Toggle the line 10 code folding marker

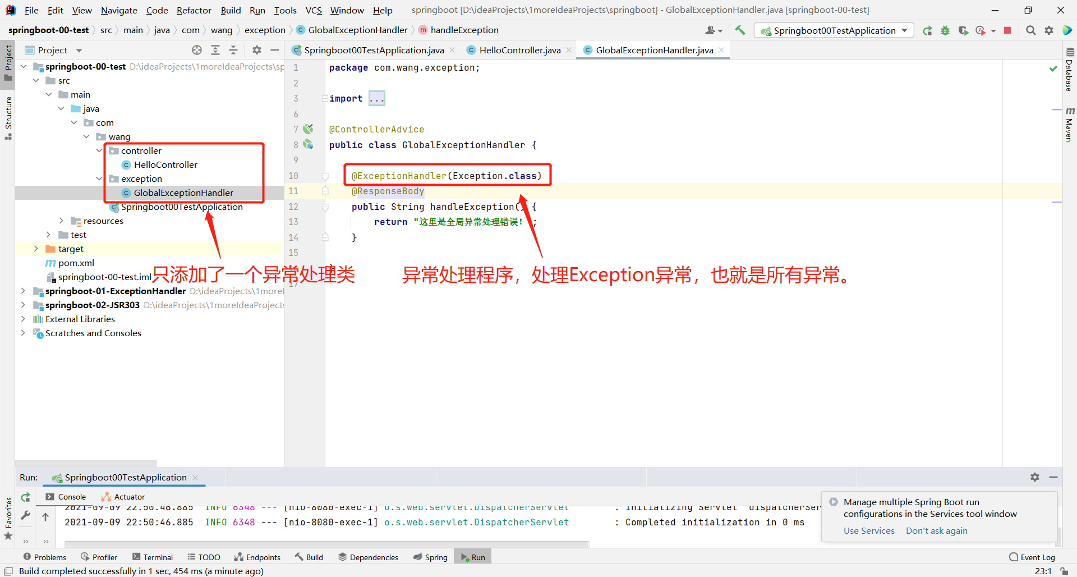[x=325, y=176]
